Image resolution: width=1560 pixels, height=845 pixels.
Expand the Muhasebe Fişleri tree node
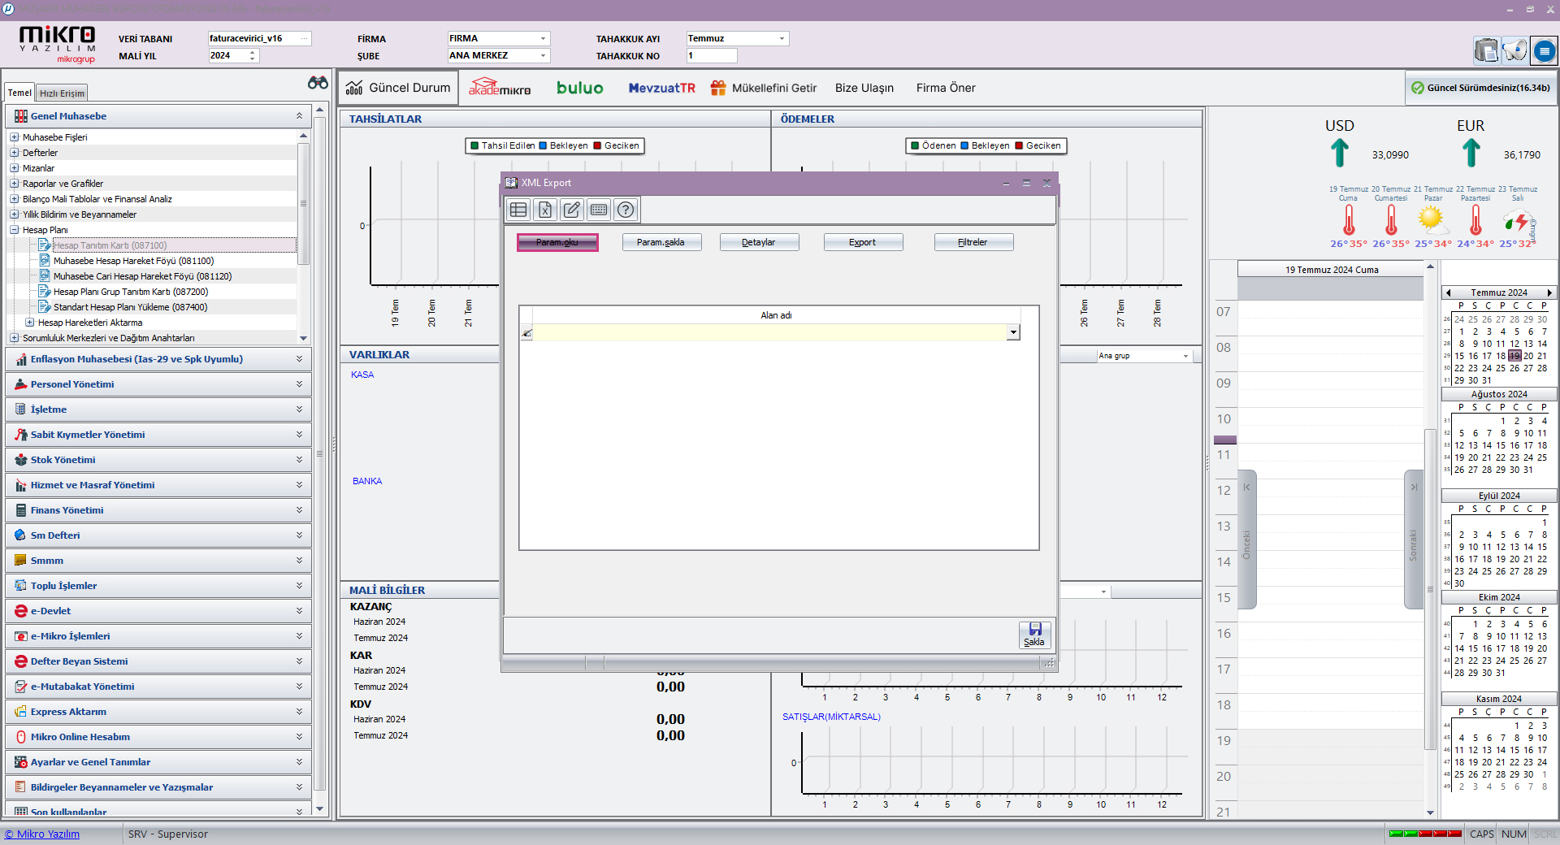tap(14, 137)
